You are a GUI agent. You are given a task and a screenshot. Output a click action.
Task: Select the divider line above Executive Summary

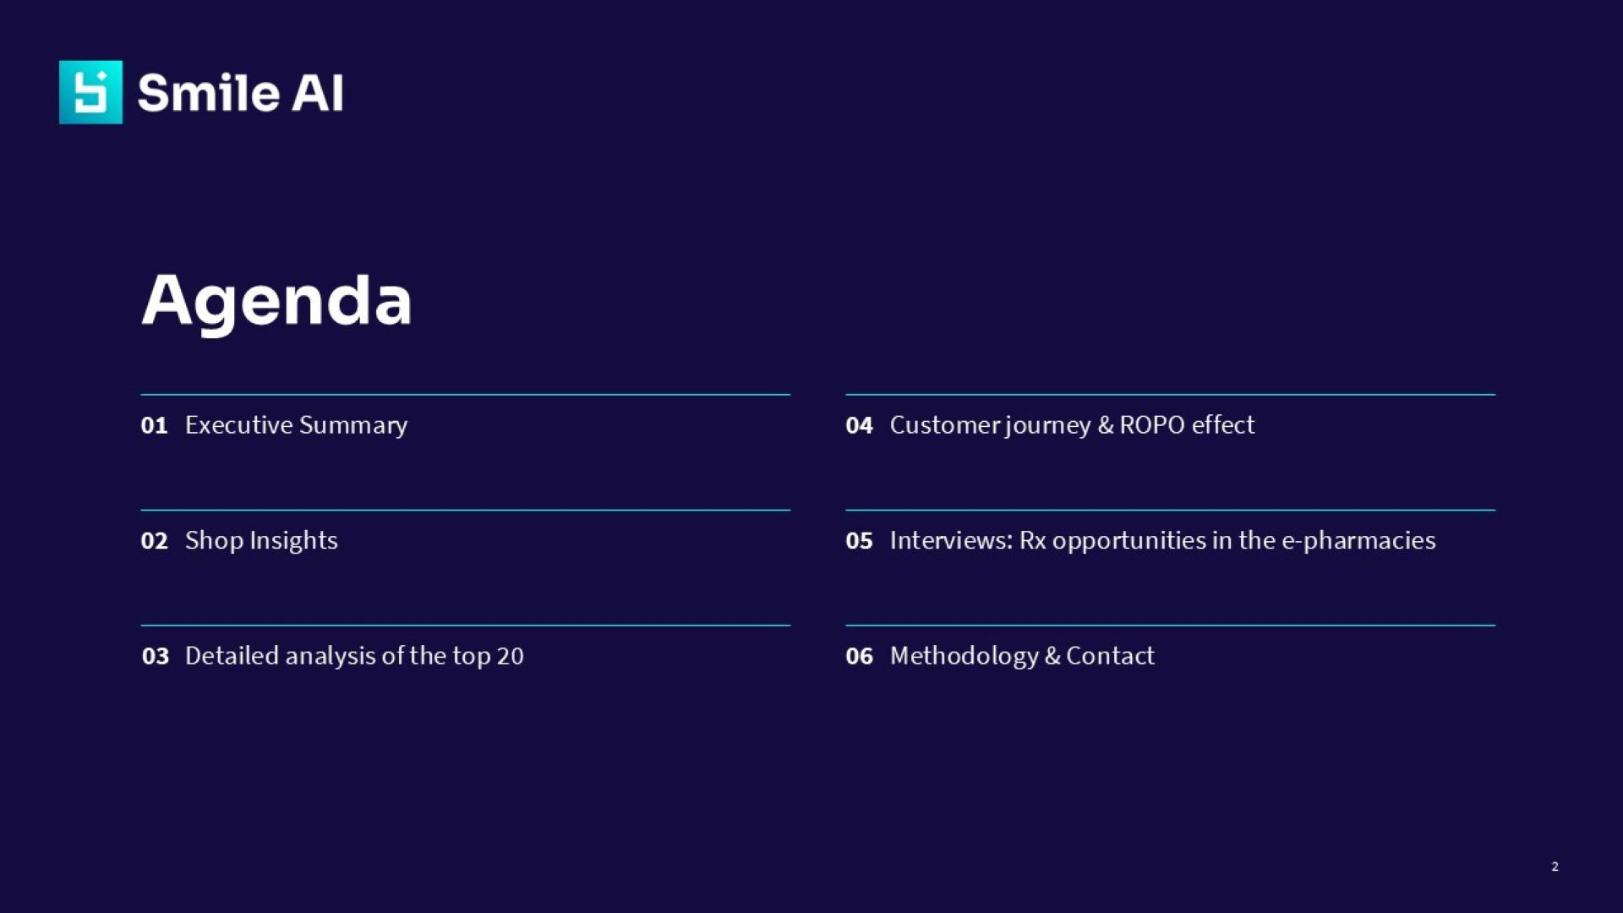point(465,395)
